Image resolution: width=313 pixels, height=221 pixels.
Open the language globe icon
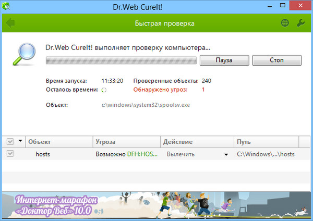tap(285, 23)
